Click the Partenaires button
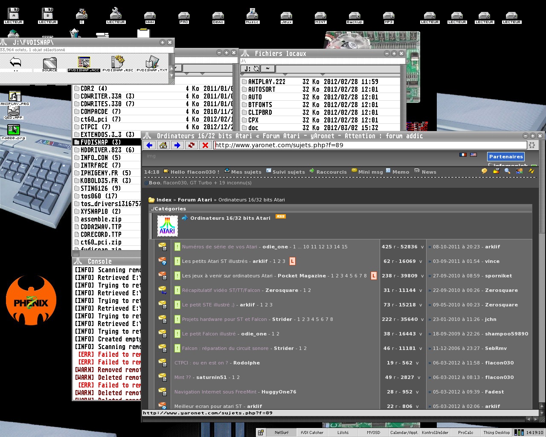 [506, 157]
